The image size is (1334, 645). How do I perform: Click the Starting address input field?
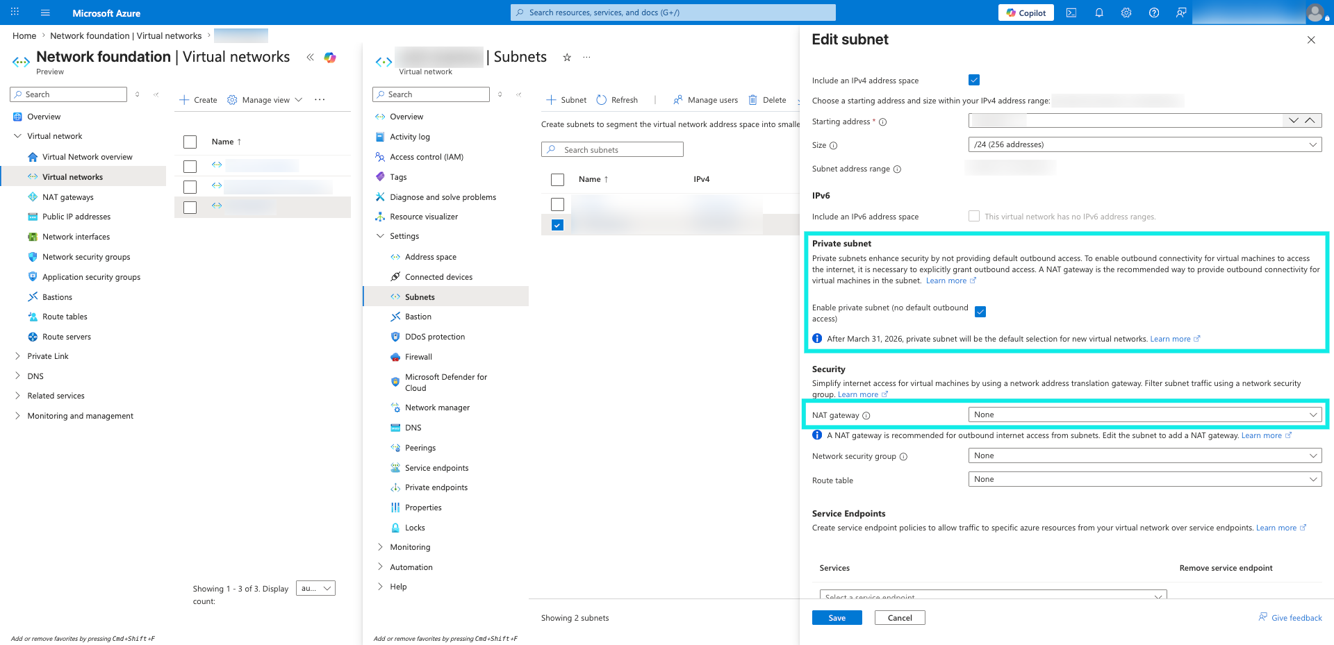tap(1124, 121)
